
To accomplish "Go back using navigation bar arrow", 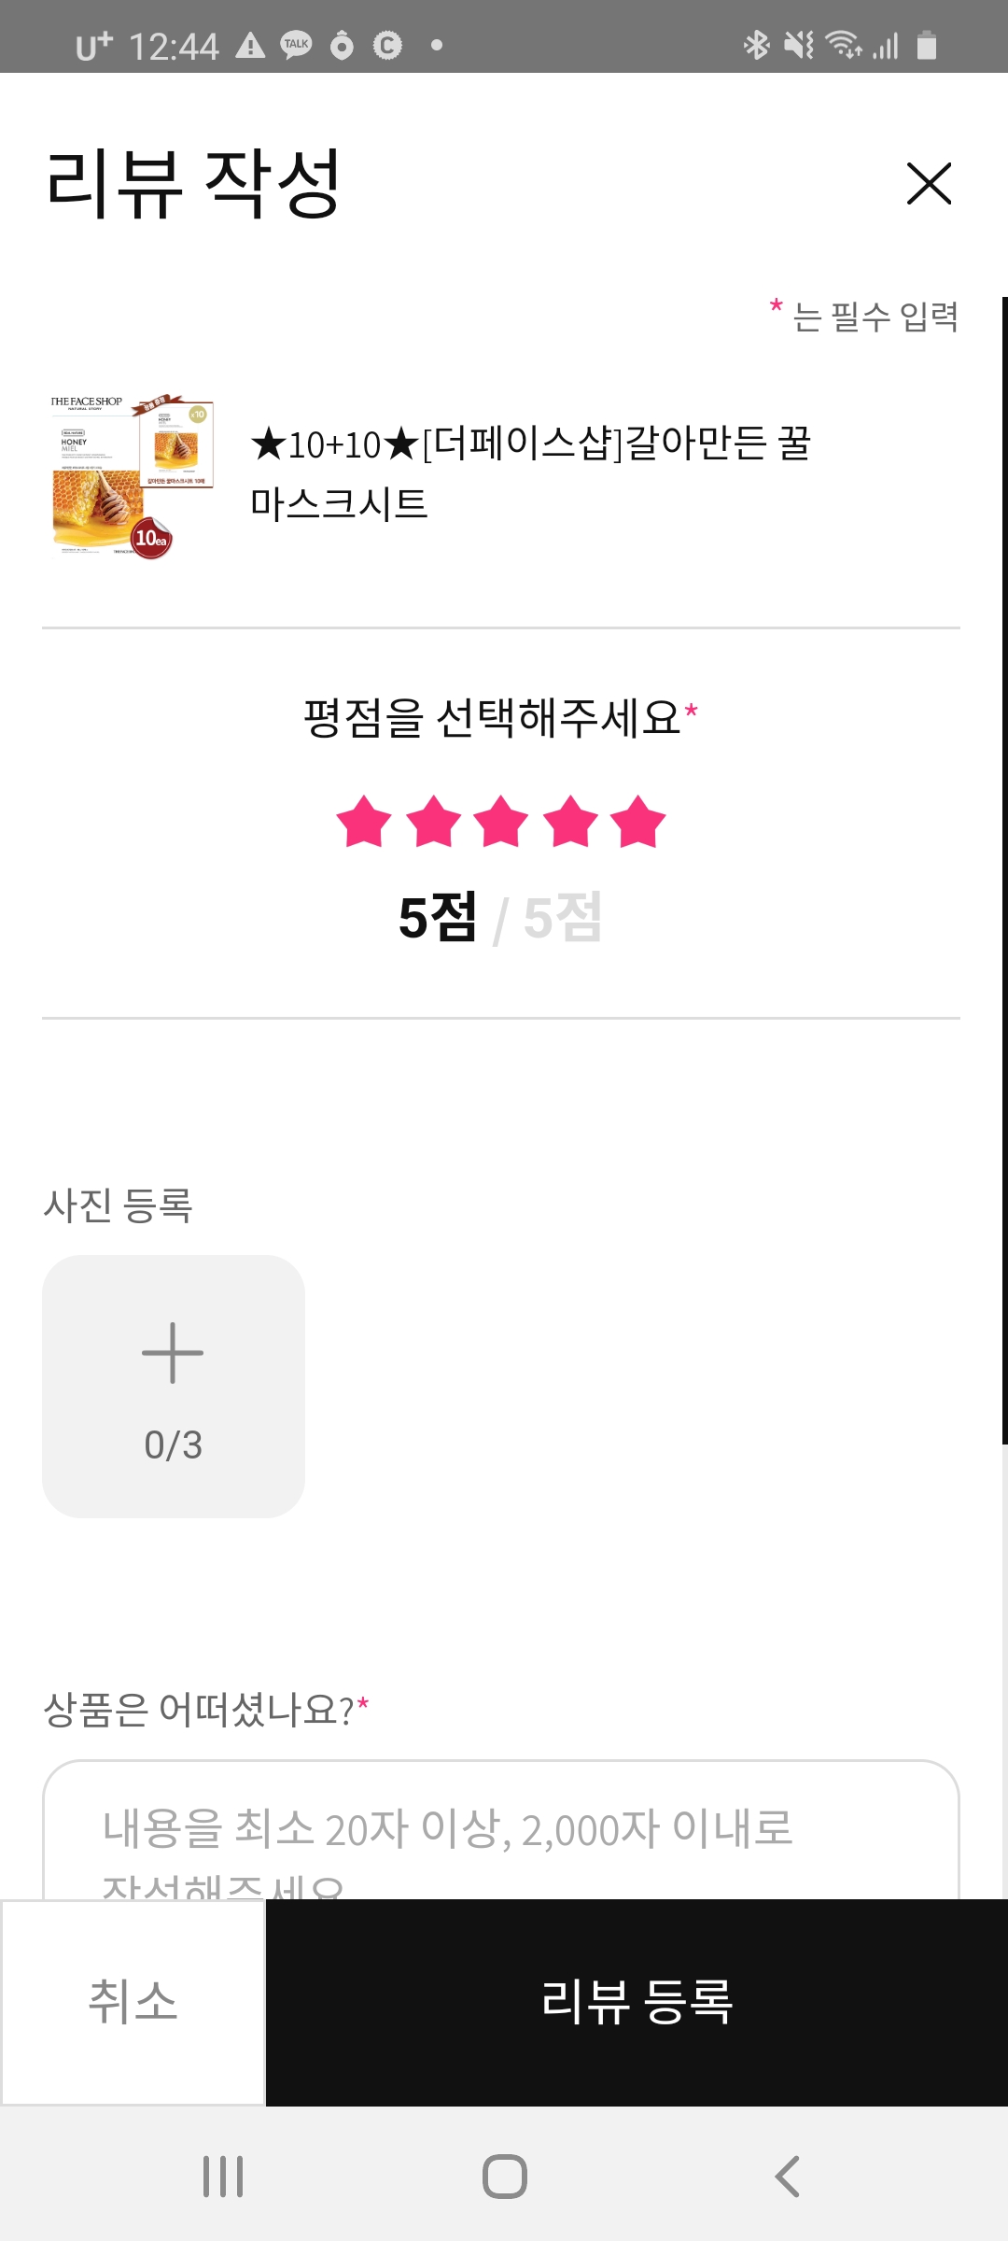I will [x=787, y=2177].
